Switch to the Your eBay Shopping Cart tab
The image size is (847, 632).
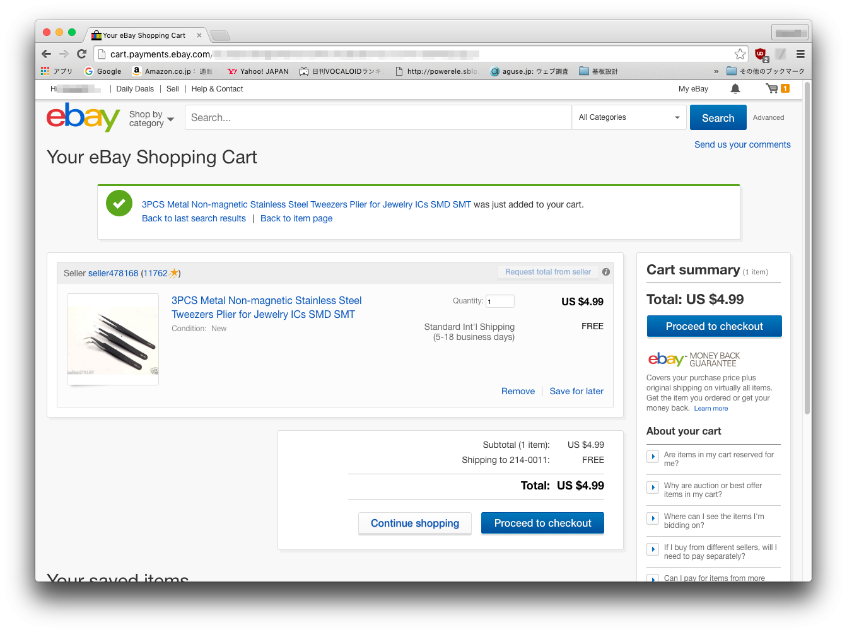point(144,35)
